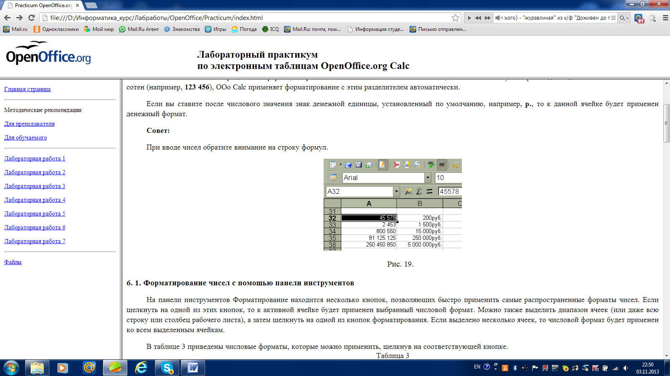670x376 pixels.
Task: Click the OpenOffice.org logo
Action: [48, 53]
